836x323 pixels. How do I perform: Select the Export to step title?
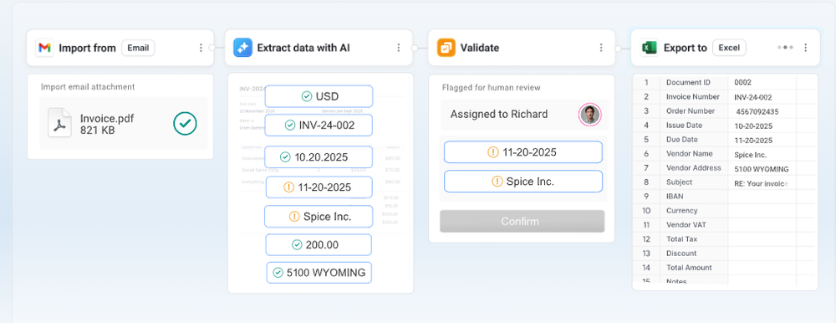(x=686, y=48)
